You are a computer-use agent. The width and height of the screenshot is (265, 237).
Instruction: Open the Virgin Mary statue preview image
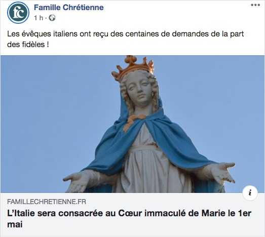[x=133, y=124]
